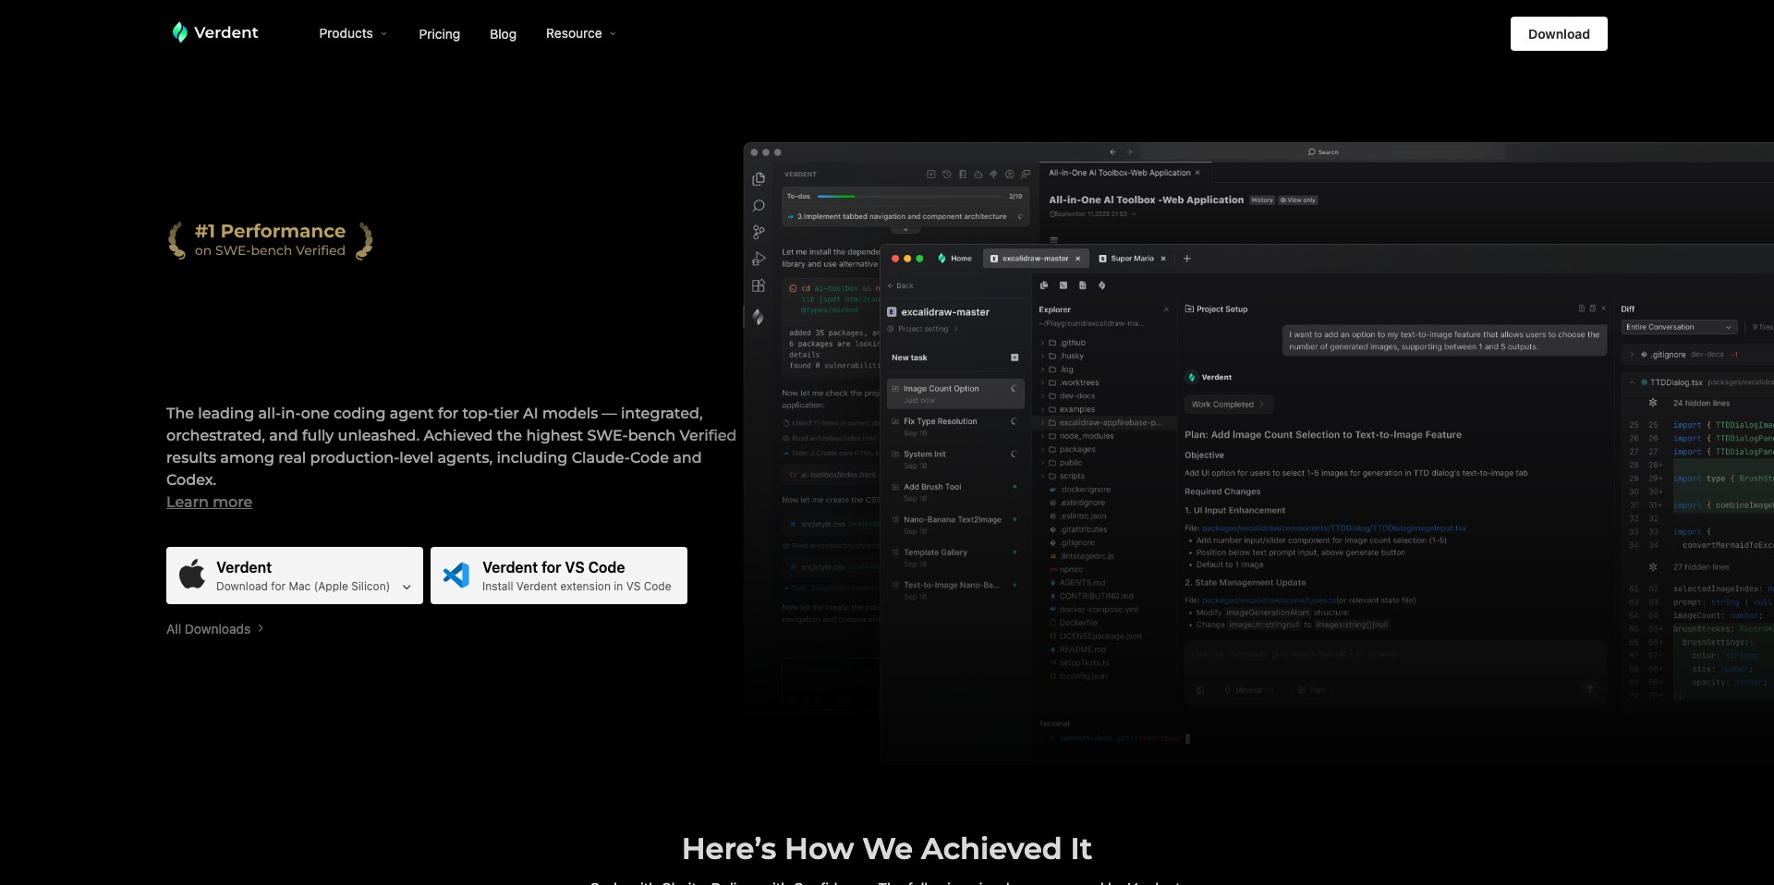
Task: Open the All Downloads link
Action: (214, 629)
